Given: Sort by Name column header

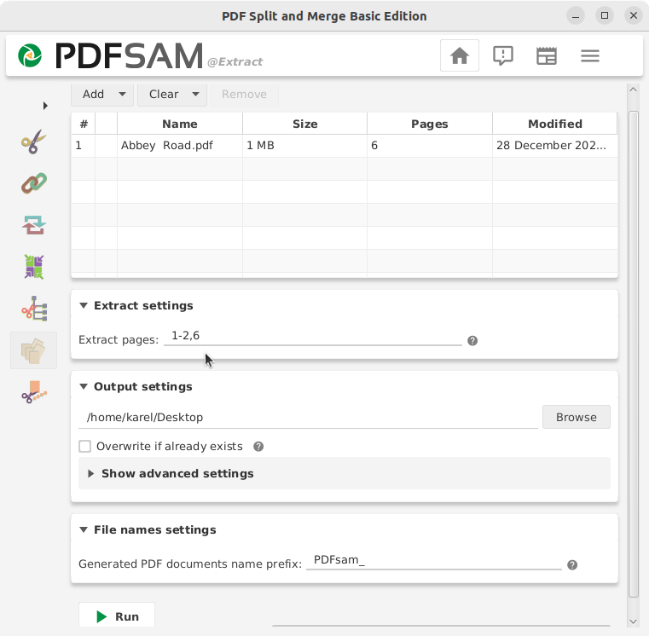Looking at the screenshot, I should click(180, 124).
